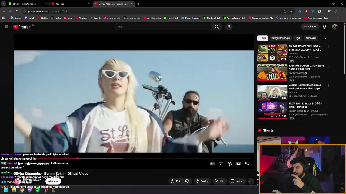Viewport: 346px width, 194px height.
Task: Open Discord from the taskbar
Action: [x=30, y=190]
